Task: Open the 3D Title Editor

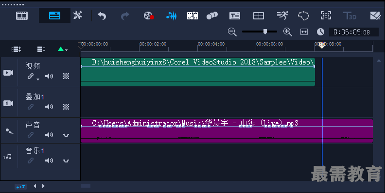Action: tap(350, 16)
